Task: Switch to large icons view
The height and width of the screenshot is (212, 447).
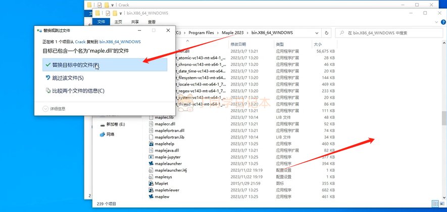Action: coord(443,203)
